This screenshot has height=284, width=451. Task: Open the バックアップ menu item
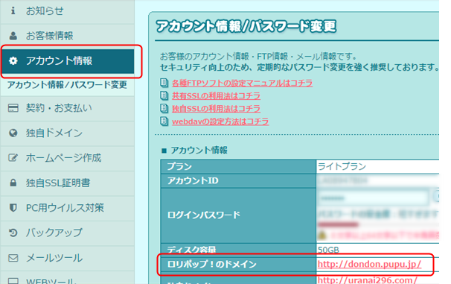pos(67,233)
